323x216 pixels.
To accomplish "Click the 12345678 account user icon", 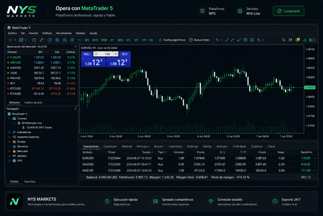I will 23,127.
